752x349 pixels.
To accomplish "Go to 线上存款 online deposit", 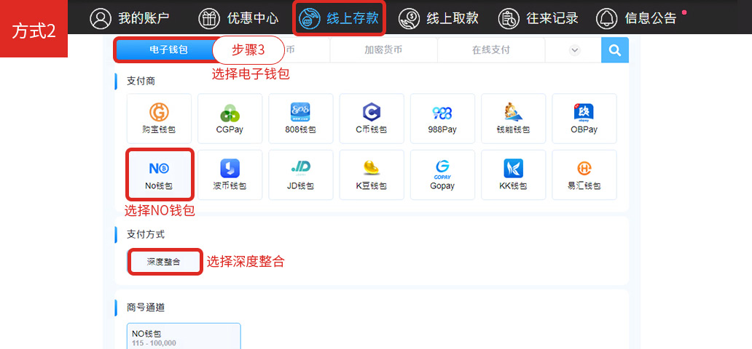I will (x=339, y=18).
